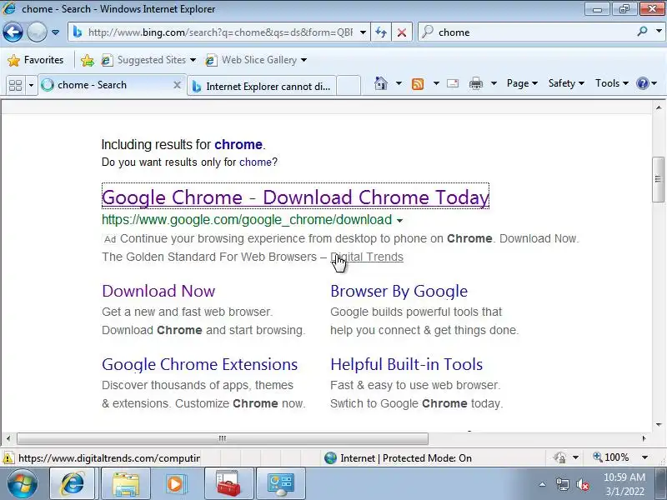Expand the Home button dropdown

pos(399,83)
